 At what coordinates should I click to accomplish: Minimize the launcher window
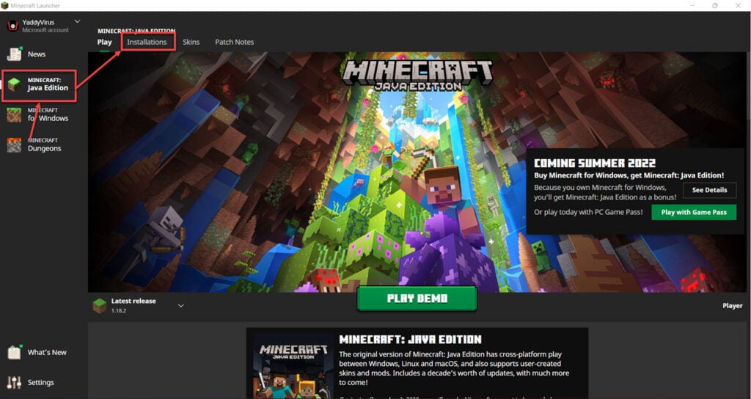pyautogui.click(x=693, y=6)
